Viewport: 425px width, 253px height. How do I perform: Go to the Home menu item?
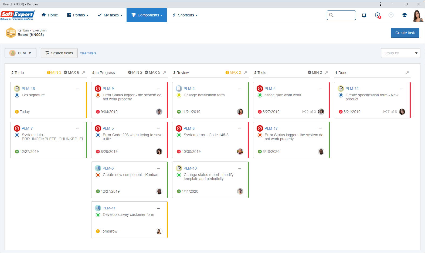pyautogui.click(x=50, y=15)
